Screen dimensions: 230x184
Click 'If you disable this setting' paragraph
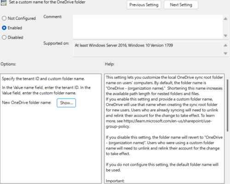(x=164, y=145)
